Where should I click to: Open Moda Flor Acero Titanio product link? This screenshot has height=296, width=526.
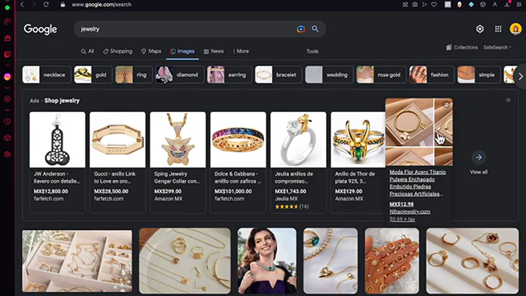pos(418,183)
